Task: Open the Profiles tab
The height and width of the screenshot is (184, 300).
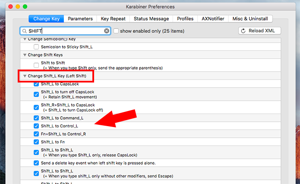Action: click(185, 19)
